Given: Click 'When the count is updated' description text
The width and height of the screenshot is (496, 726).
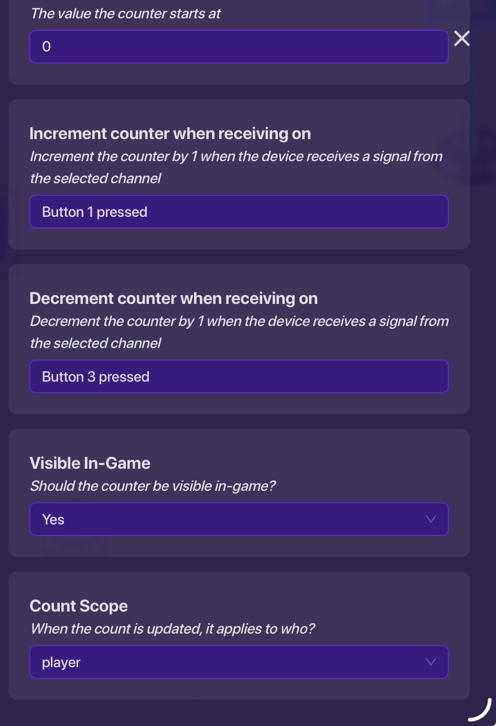Looking at the screenshot, I should pos(172,629).
